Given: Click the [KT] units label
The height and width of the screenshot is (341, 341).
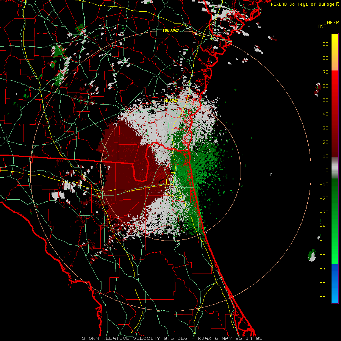Looking at the screenshot, I should point(324,26).
